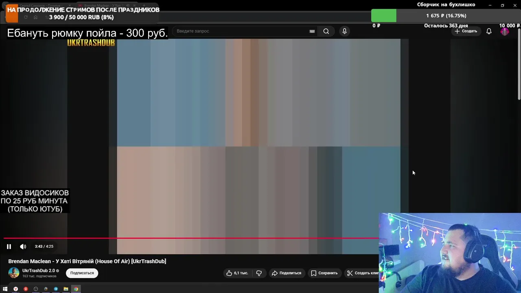Pause the playing YouTube video
The image size is (521, 293).
coord(9,247)
